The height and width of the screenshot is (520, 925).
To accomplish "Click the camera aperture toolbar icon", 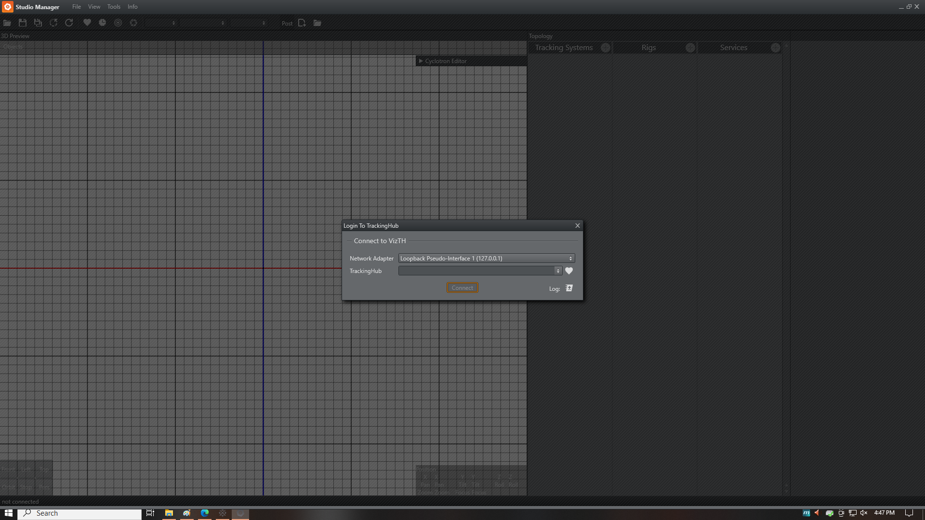I will click(133, 23).
